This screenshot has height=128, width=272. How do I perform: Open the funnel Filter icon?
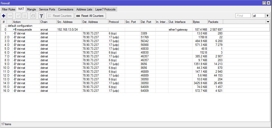tap(42, 16)
